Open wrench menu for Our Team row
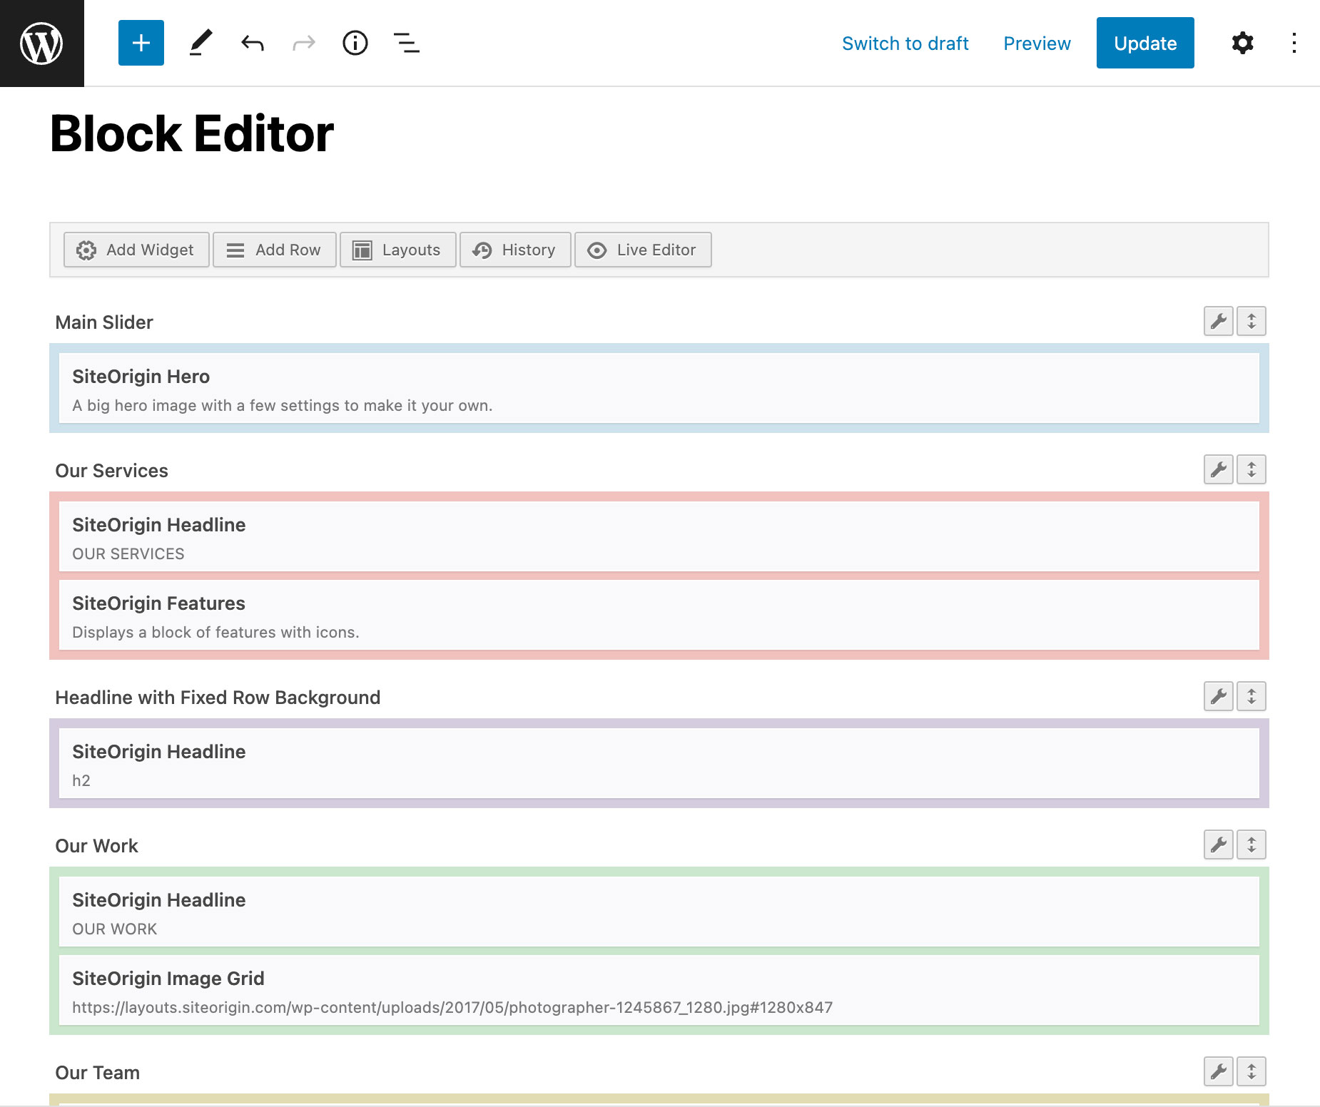Viewport: 1320px width, 1107px height. [x=1219, y=1071]
